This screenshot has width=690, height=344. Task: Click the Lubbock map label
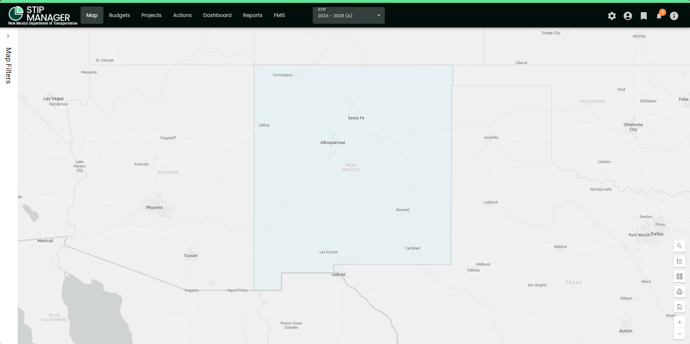point(490,202)
